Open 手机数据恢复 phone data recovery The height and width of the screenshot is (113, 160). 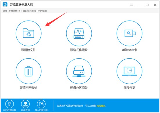tap(10, 105)
